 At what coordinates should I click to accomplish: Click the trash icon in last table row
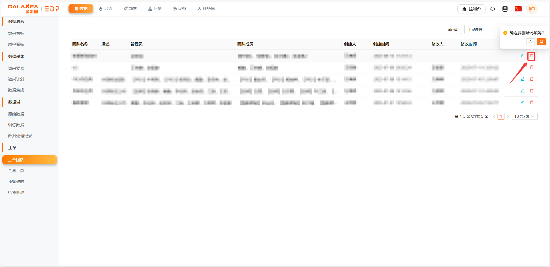[531, 102]
